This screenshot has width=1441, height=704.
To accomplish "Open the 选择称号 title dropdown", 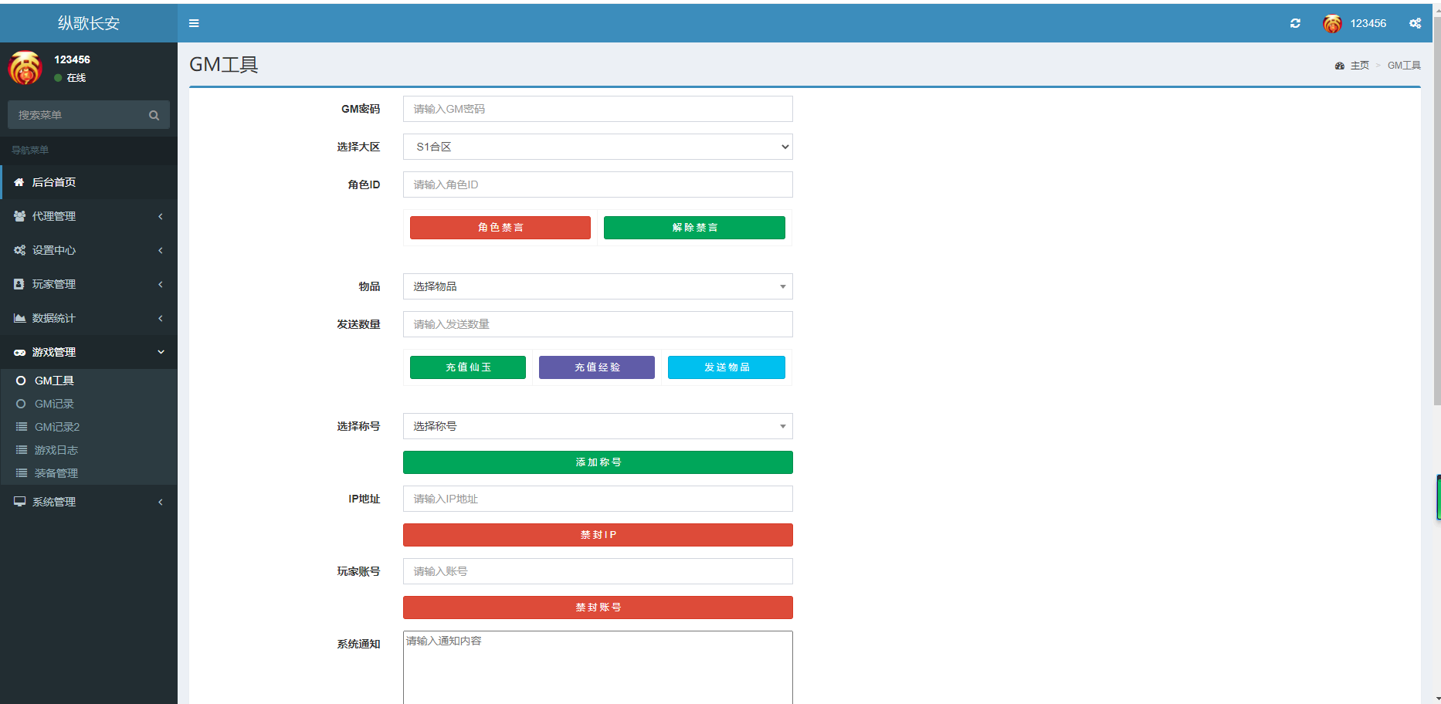I will [x=598, y=426].
